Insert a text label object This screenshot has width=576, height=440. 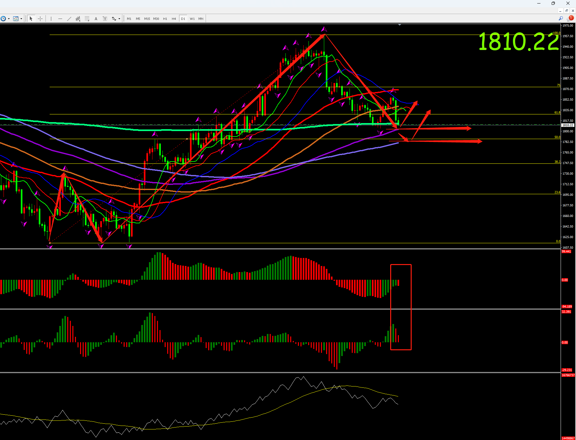pyautogui.click(x=105, y=19)
